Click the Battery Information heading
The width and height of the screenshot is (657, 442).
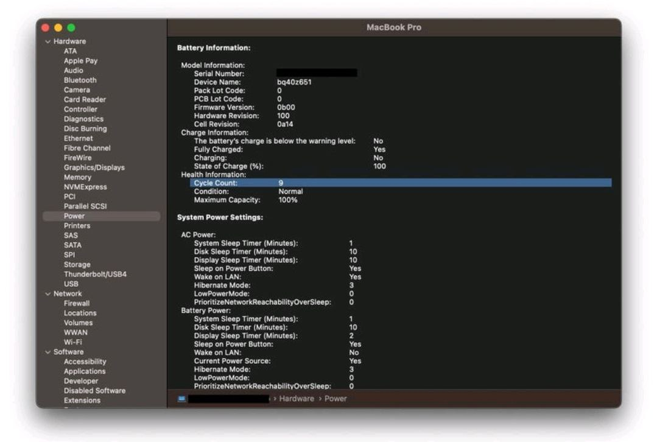(x=214, y=47)
